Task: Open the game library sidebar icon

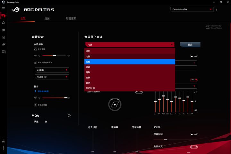Action: point(4,30)
